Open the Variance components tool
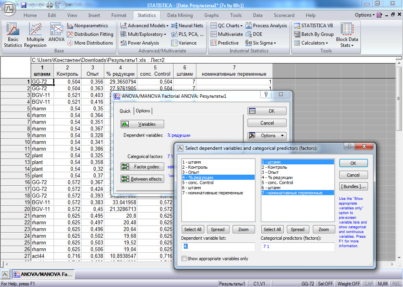This screenshot has width=403, height=287. tap(184, 43)
